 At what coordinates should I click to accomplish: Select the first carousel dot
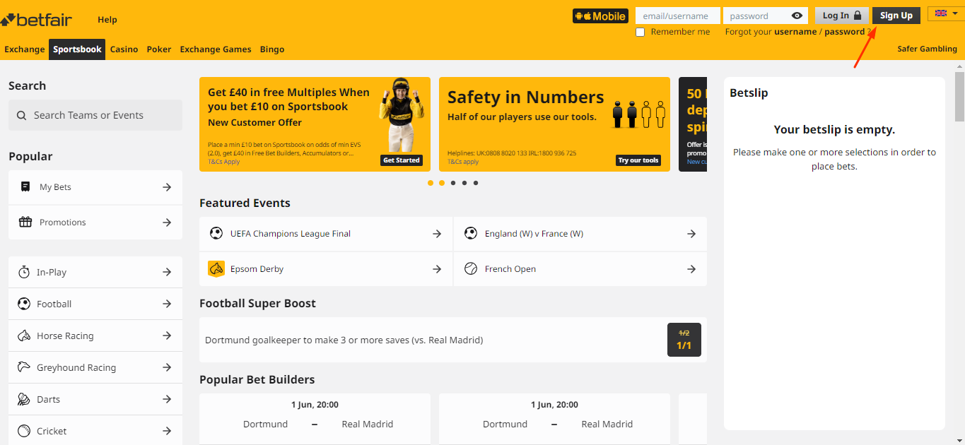coord(431,183)
